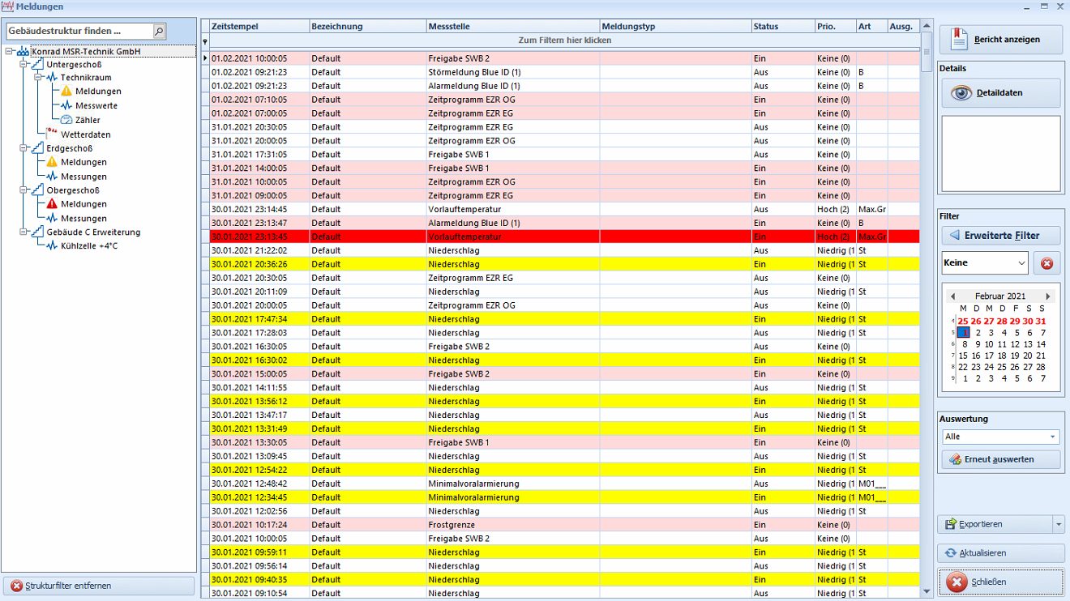Sort by the Prio. column header

click(x=836, y=26)
